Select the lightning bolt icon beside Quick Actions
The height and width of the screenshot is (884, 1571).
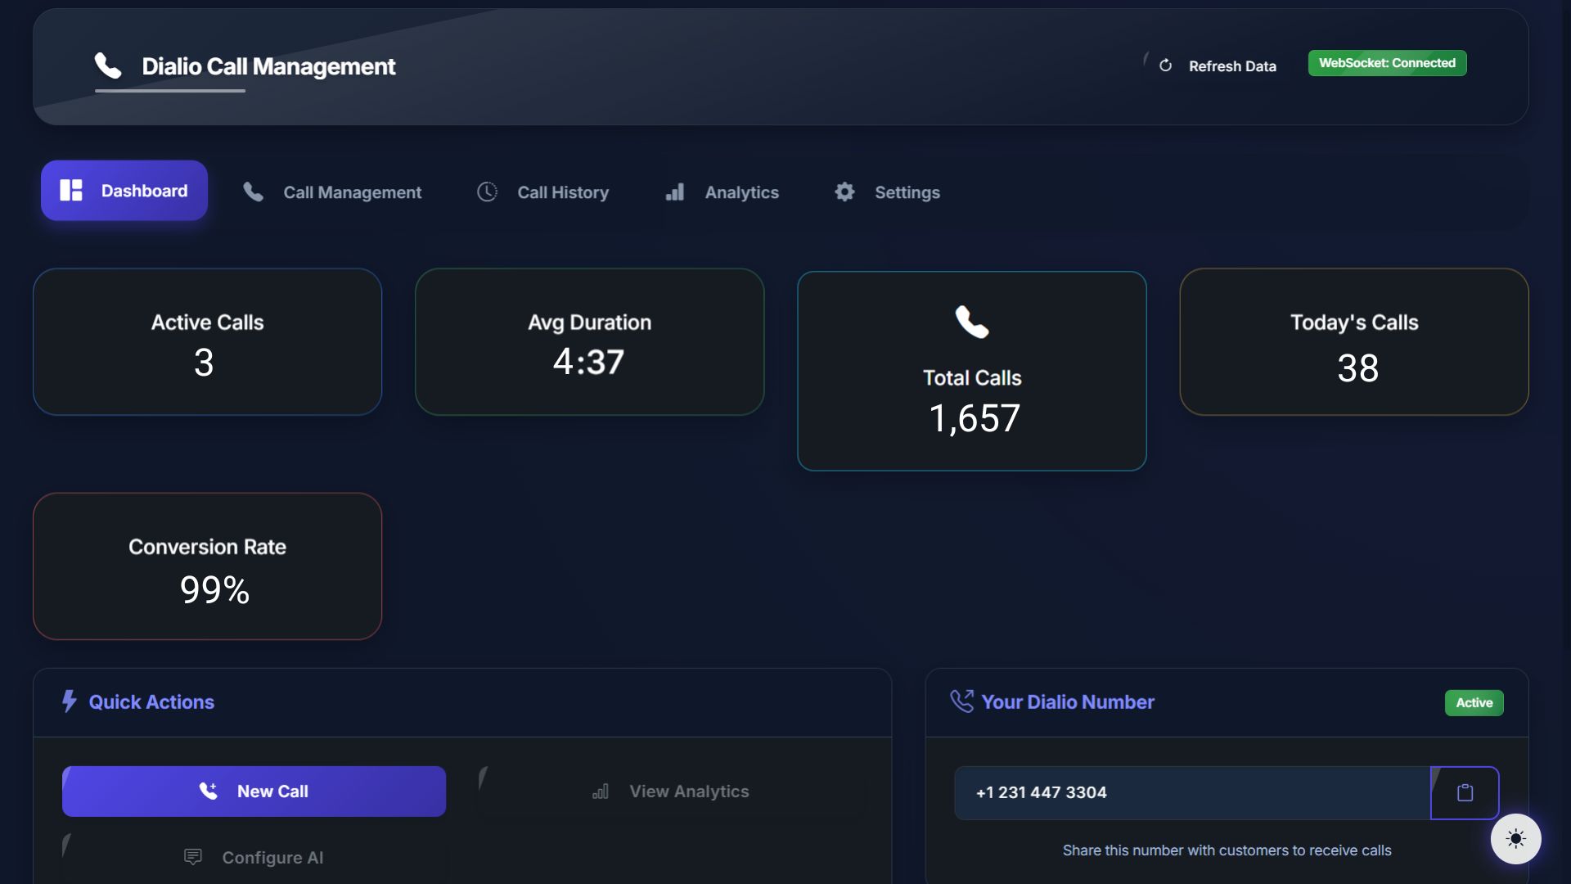(69, 701)
